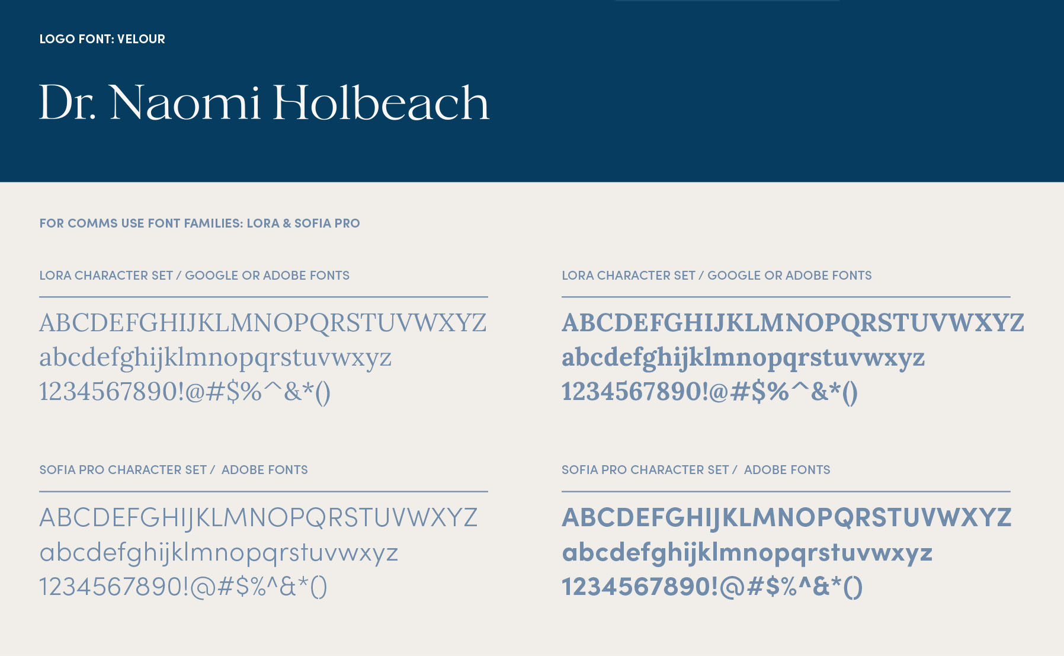The height and width of the screenshot is (656, 1064).
Task: Click the empty navy blue header background
Action: pyautogui.click(x=770, y=95)
